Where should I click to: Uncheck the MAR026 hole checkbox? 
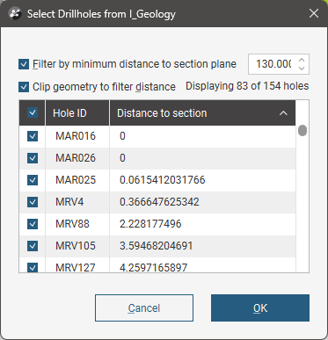pyautogui.click(x=33, y=158)
